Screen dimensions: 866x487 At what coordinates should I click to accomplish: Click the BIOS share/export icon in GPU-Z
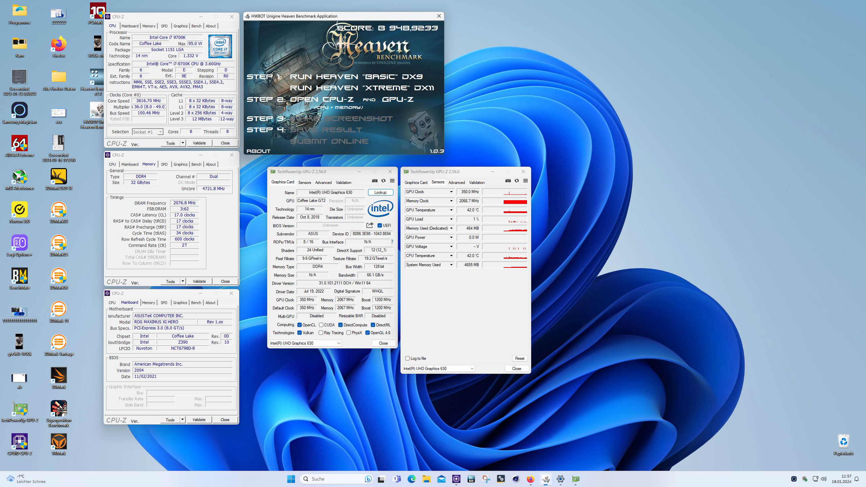point(370,225)
